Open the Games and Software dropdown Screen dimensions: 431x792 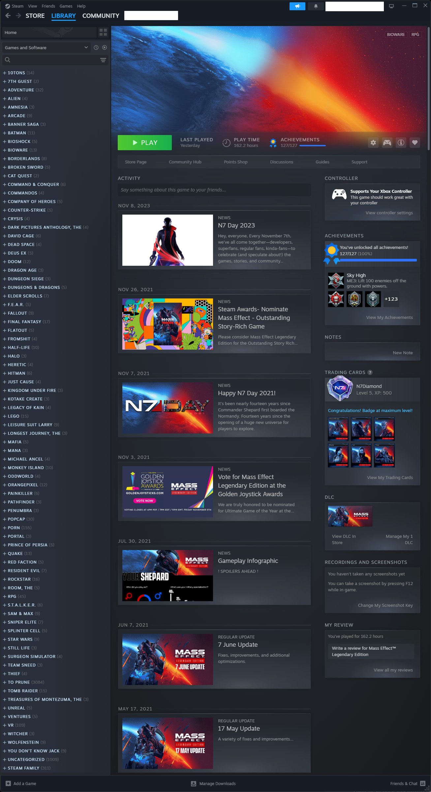point(46,48)
